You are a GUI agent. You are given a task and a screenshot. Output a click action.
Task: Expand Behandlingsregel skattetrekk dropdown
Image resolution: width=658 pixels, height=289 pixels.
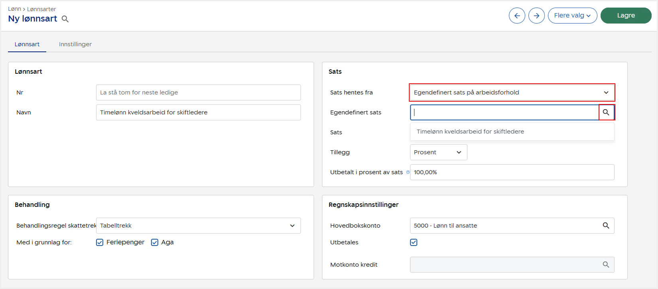click(x=198, y=226)
